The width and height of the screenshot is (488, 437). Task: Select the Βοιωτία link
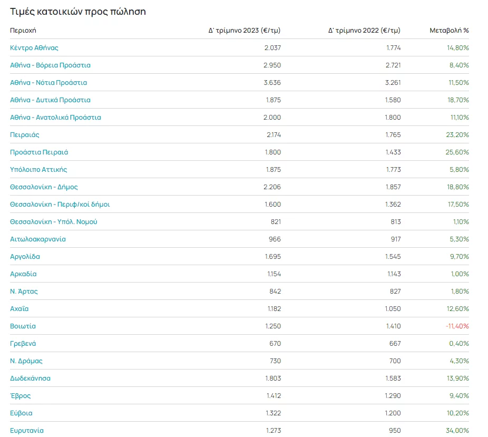coord(23,326)
